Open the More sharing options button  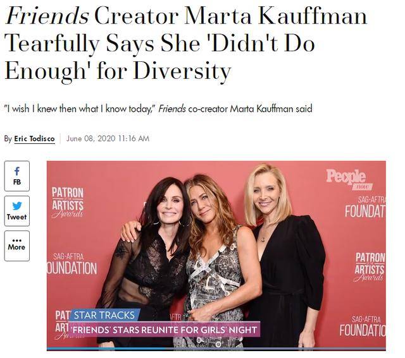17,246
